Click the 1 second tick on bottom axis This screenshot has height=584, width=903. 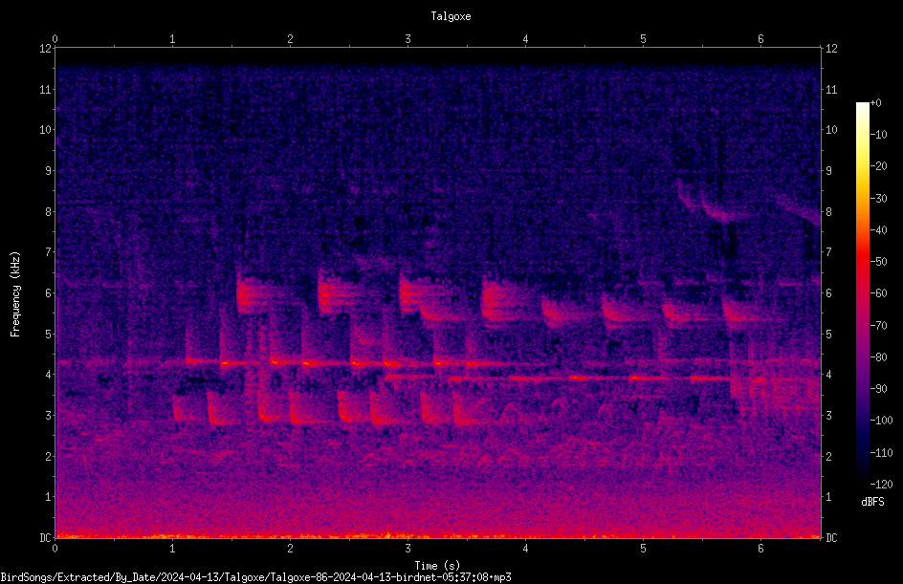[172, 549]
